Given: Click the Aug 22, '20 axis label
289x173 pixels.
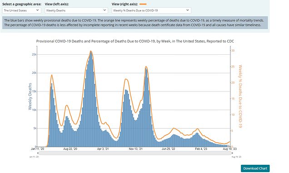Looking at the screenshot, I should coord(70,149).
